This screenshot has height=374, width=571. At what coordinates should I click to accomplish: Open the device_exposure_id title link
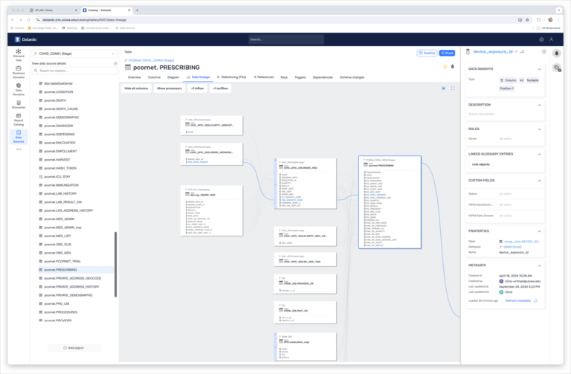[493, 52]
